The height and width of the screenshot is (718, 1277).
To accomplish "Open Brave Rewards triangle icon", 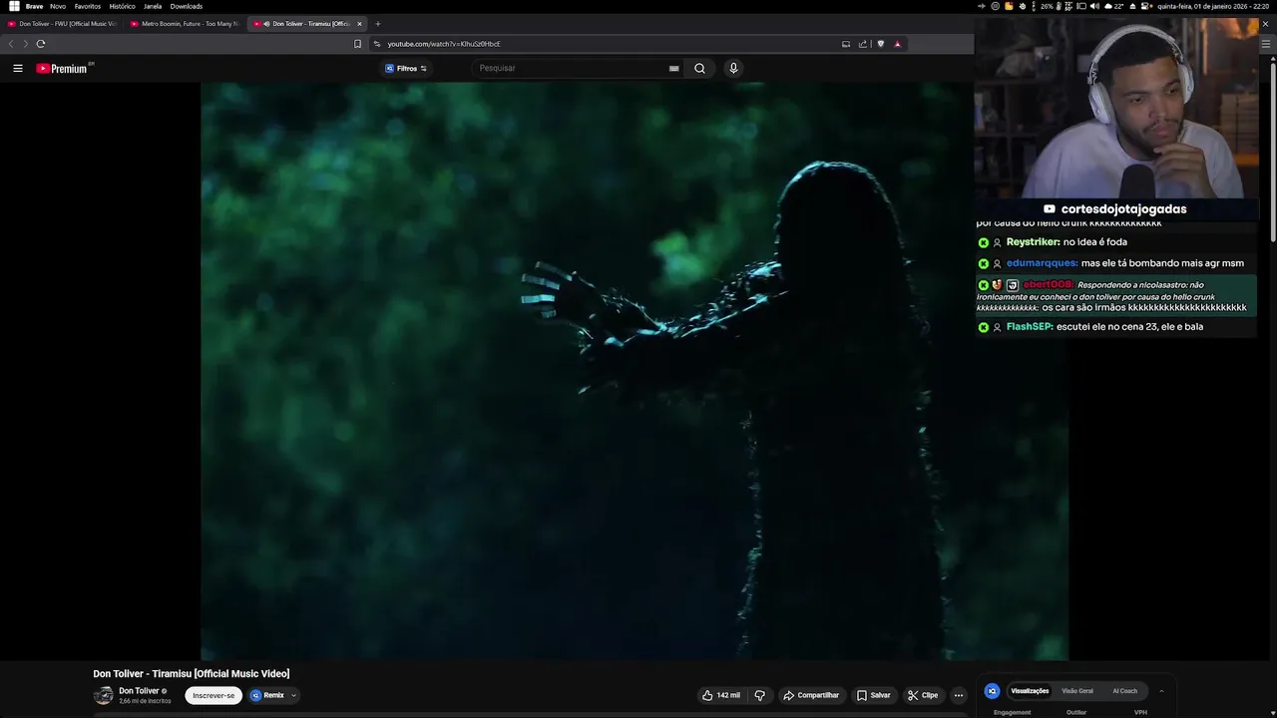I will [x=897, y=44].
